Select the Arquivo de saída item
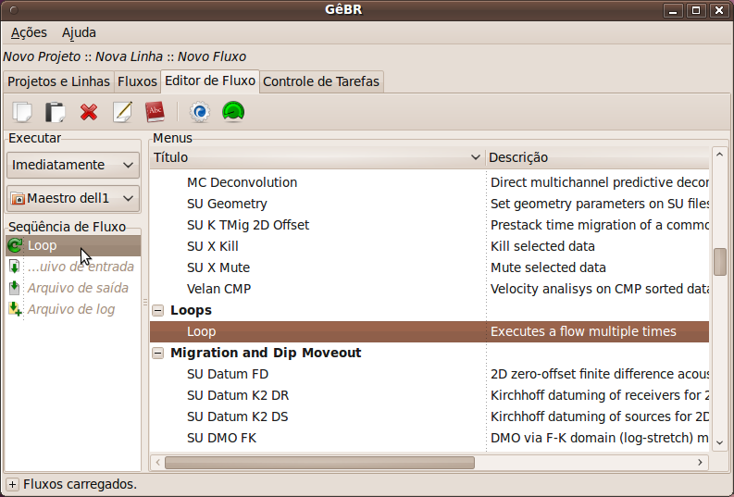Viewport: 734px width, 497px height. pyautogui.click(x=73, y=288)
